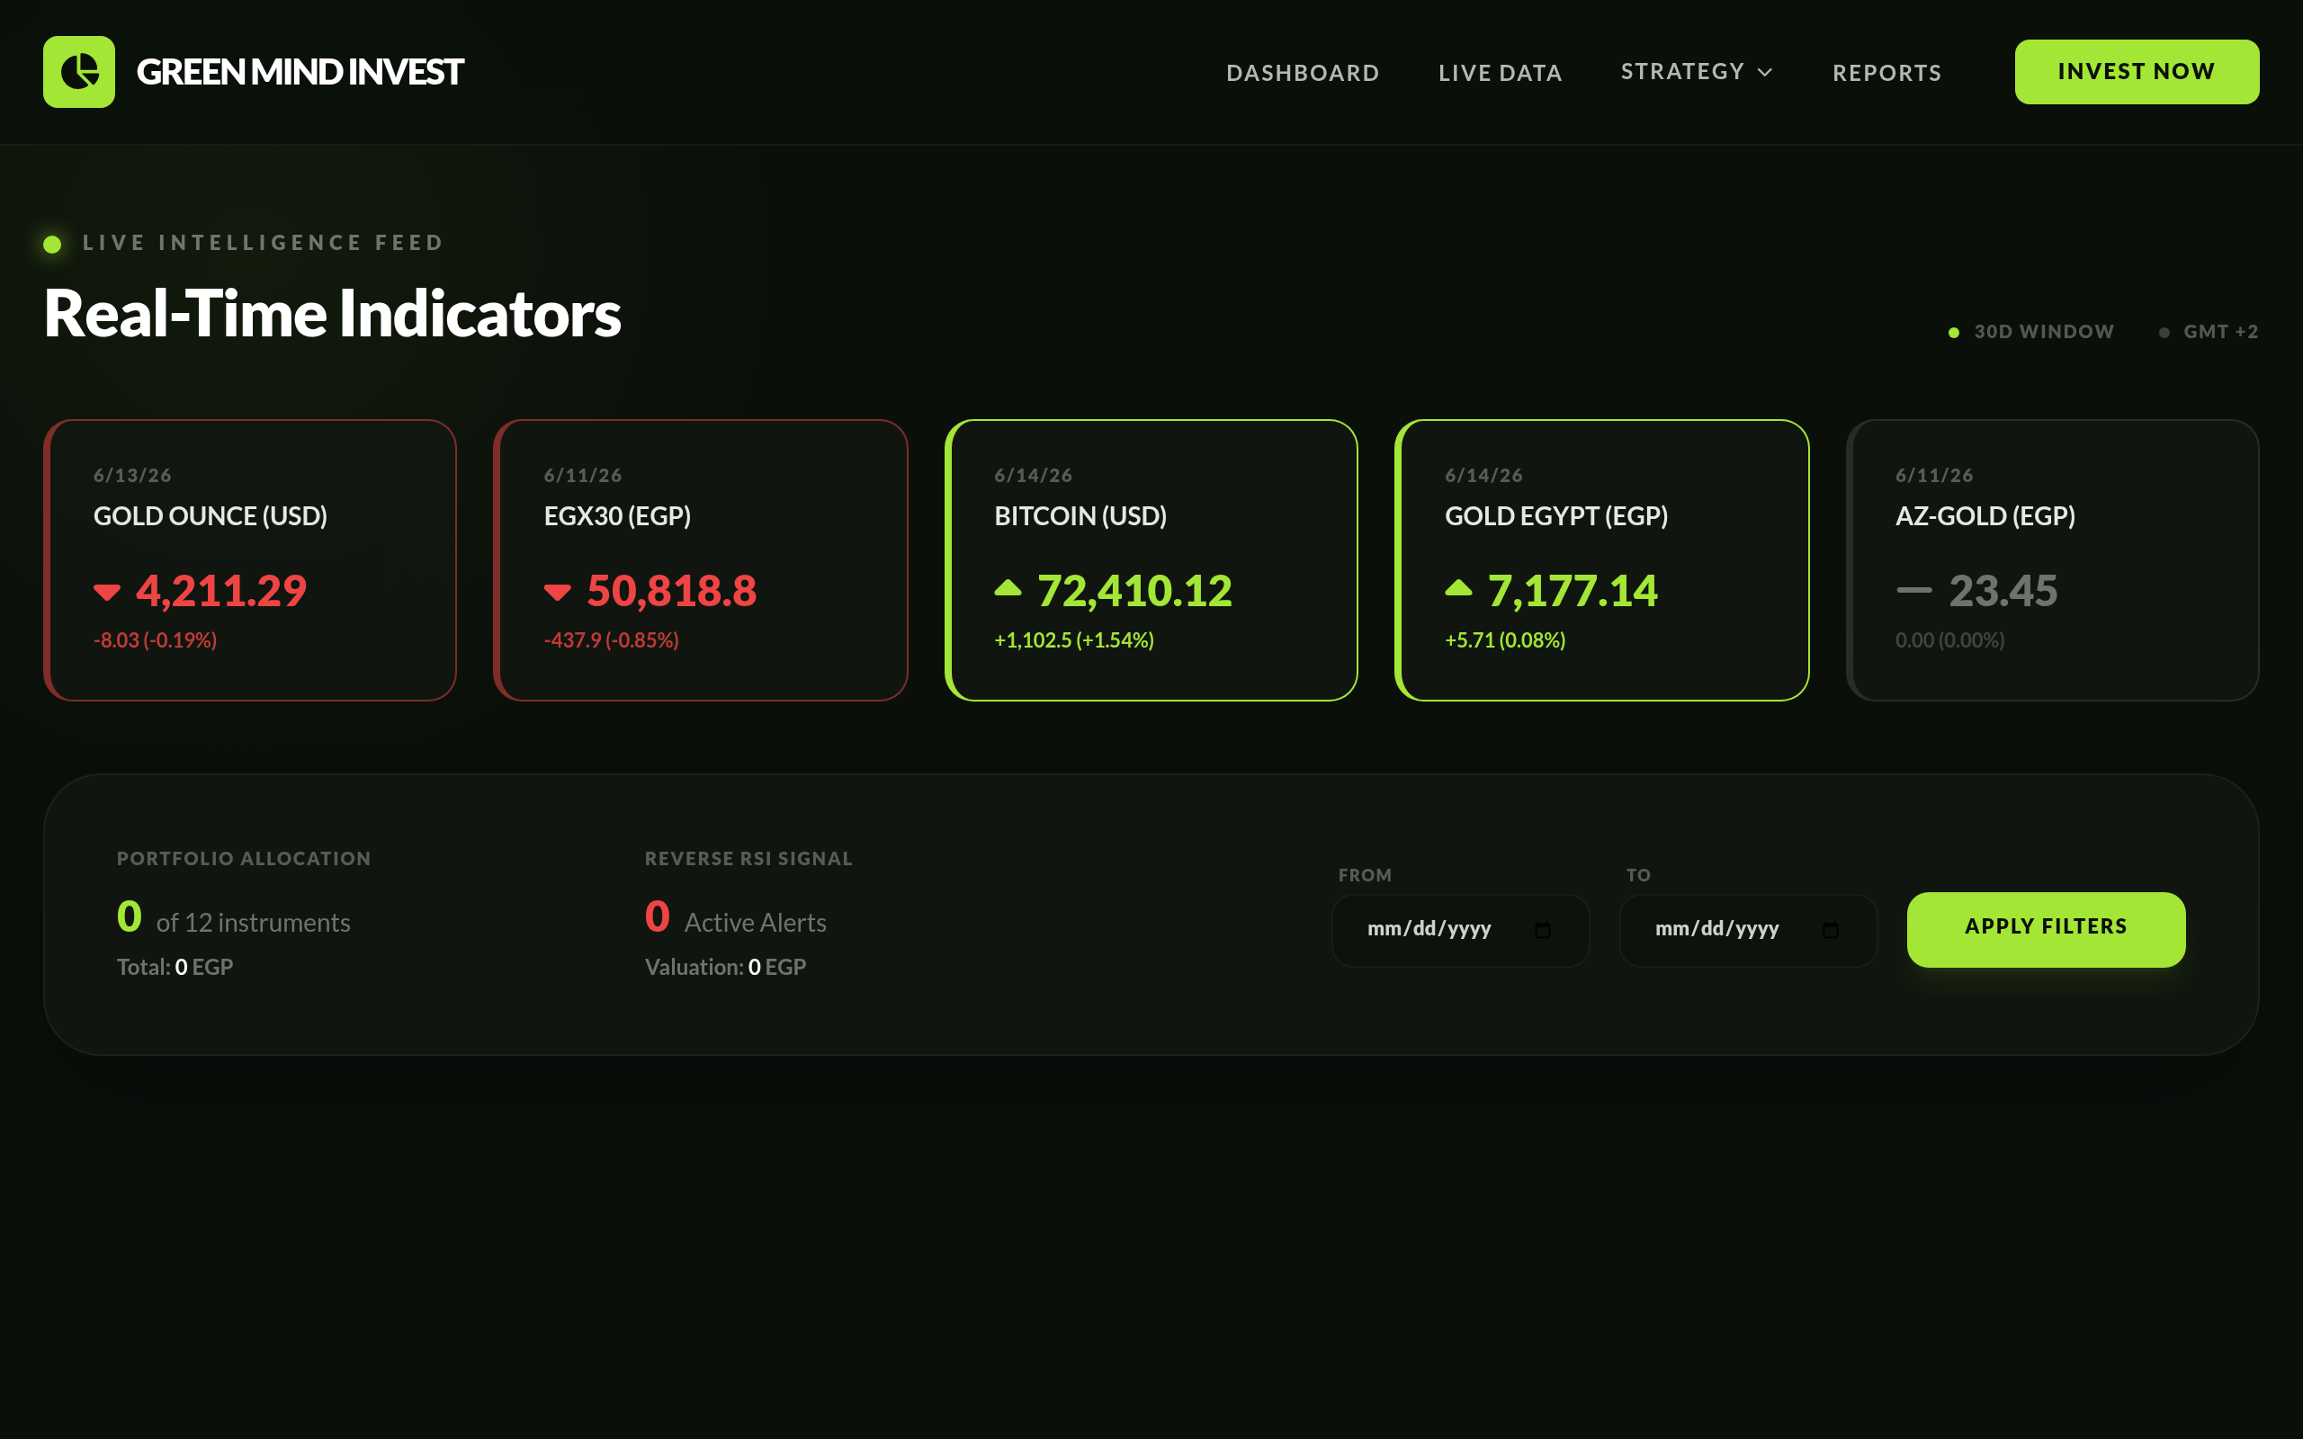The image size is (2303, 1439).
Task: Click the Gold Ounce value 4,211.29
Action: (x=221, y=590)
